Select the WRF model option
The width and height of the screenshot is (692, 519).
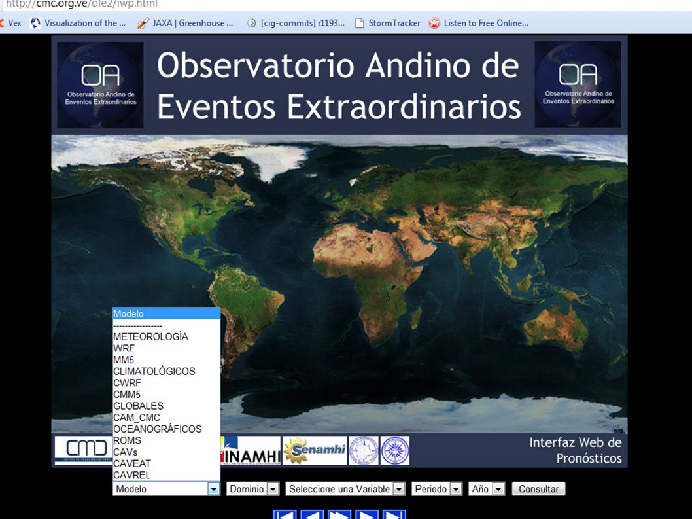[166, 348]
